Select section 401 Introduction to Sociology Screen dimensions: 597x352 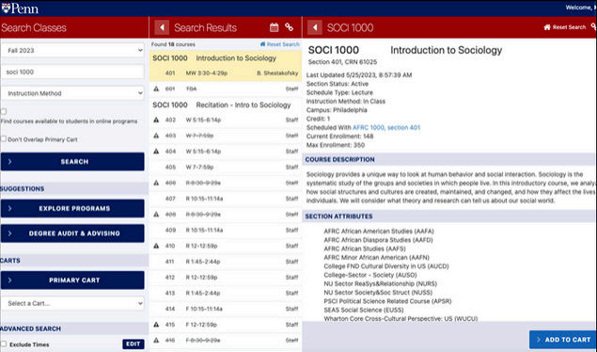226,73
